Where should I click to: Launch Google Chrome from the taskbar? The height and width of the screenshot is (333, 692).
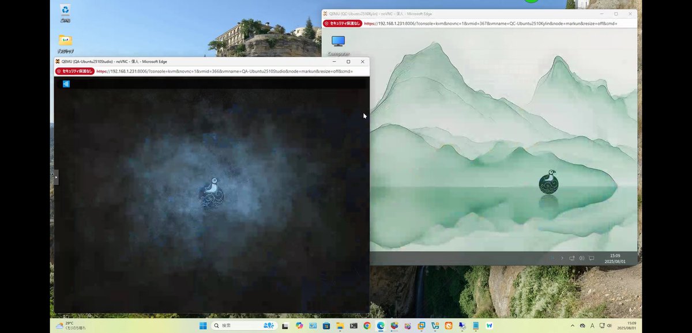[367, 326]
